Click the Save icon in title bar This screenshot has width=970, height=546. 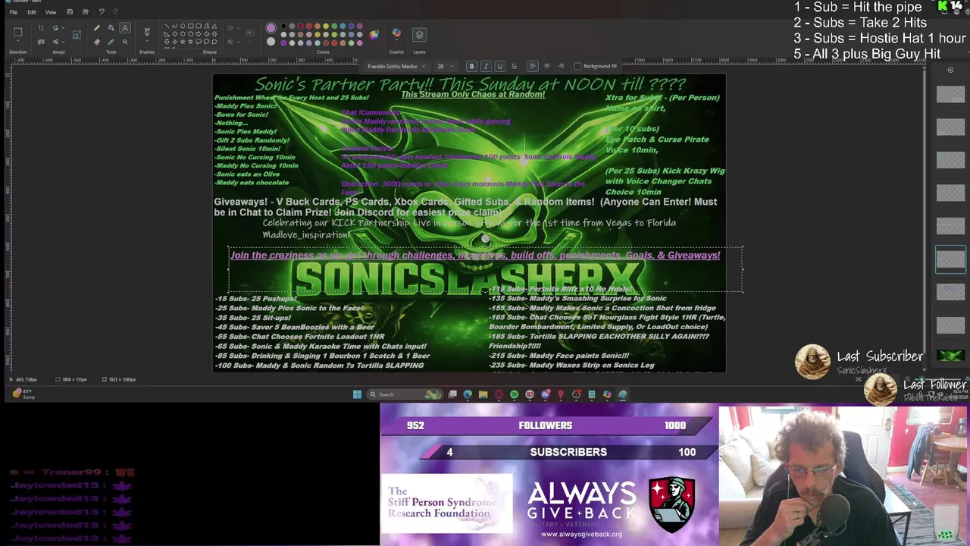pos(70,12)
